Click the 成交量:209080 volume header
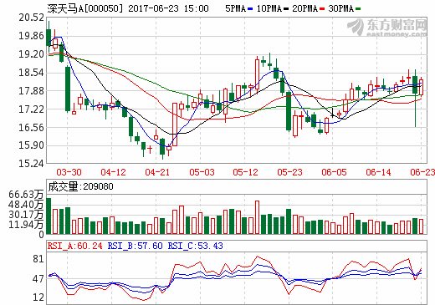This screenshot has width=435, height=305. pyautogui.click(x=80, y=186)
